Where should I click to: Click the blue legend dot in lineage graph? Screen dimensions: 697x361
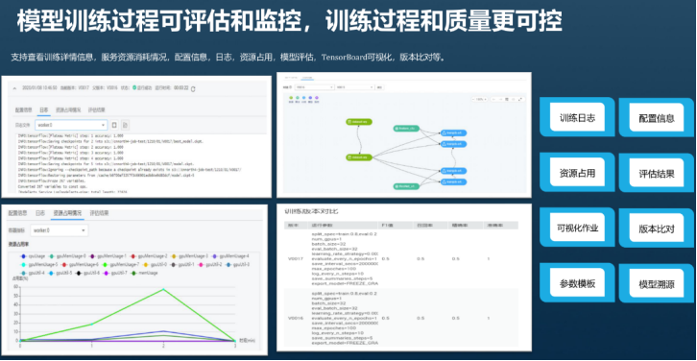tap(303, 97)
